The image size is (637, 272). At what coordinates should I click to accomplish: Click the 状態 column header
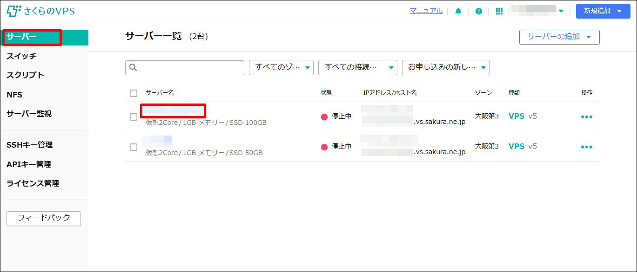click(327, 93)
